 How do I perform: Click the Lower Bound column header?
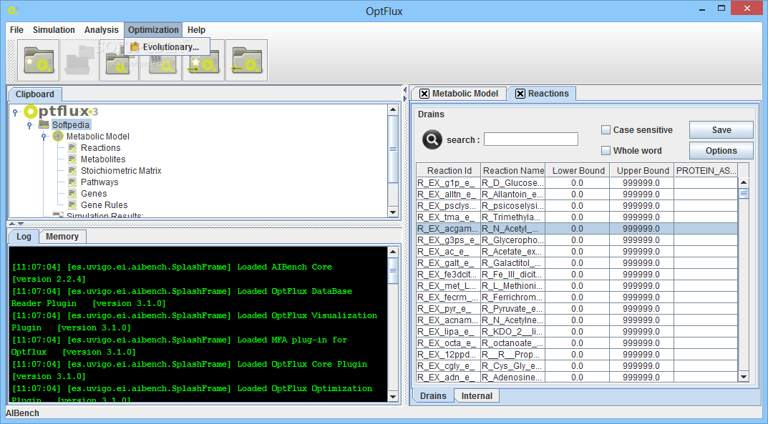point(578,170)
